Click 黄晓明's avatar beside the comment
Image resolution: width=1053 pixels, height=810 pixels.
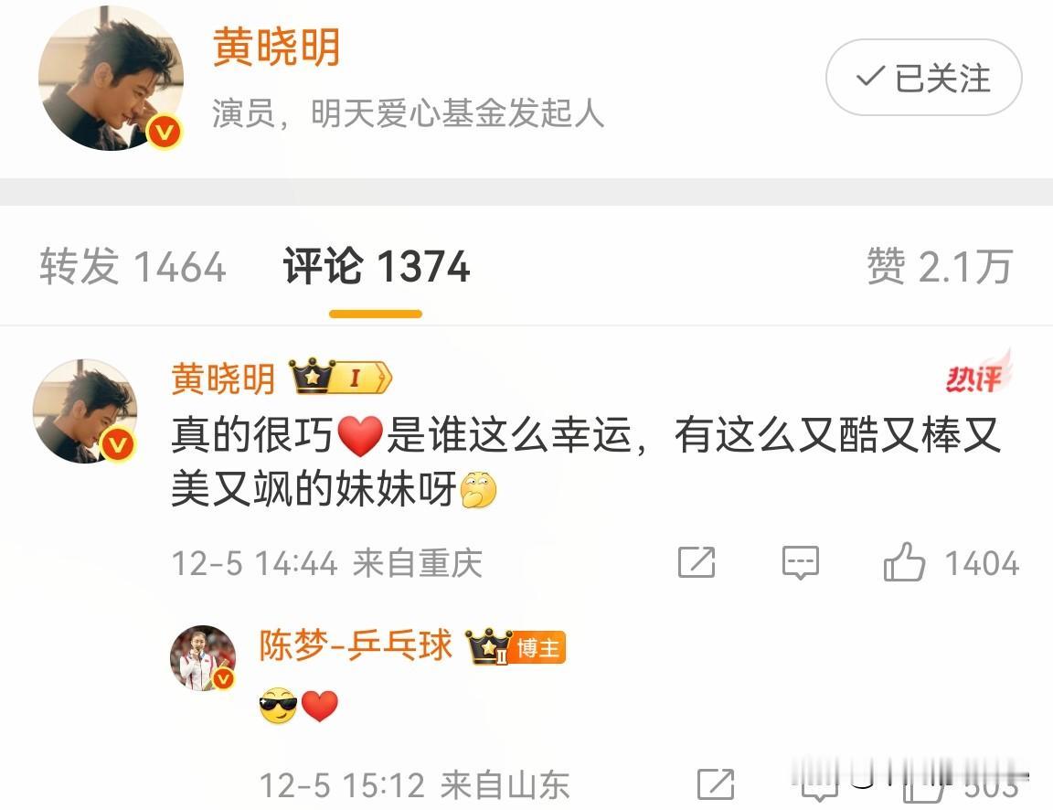pos(85,411)
